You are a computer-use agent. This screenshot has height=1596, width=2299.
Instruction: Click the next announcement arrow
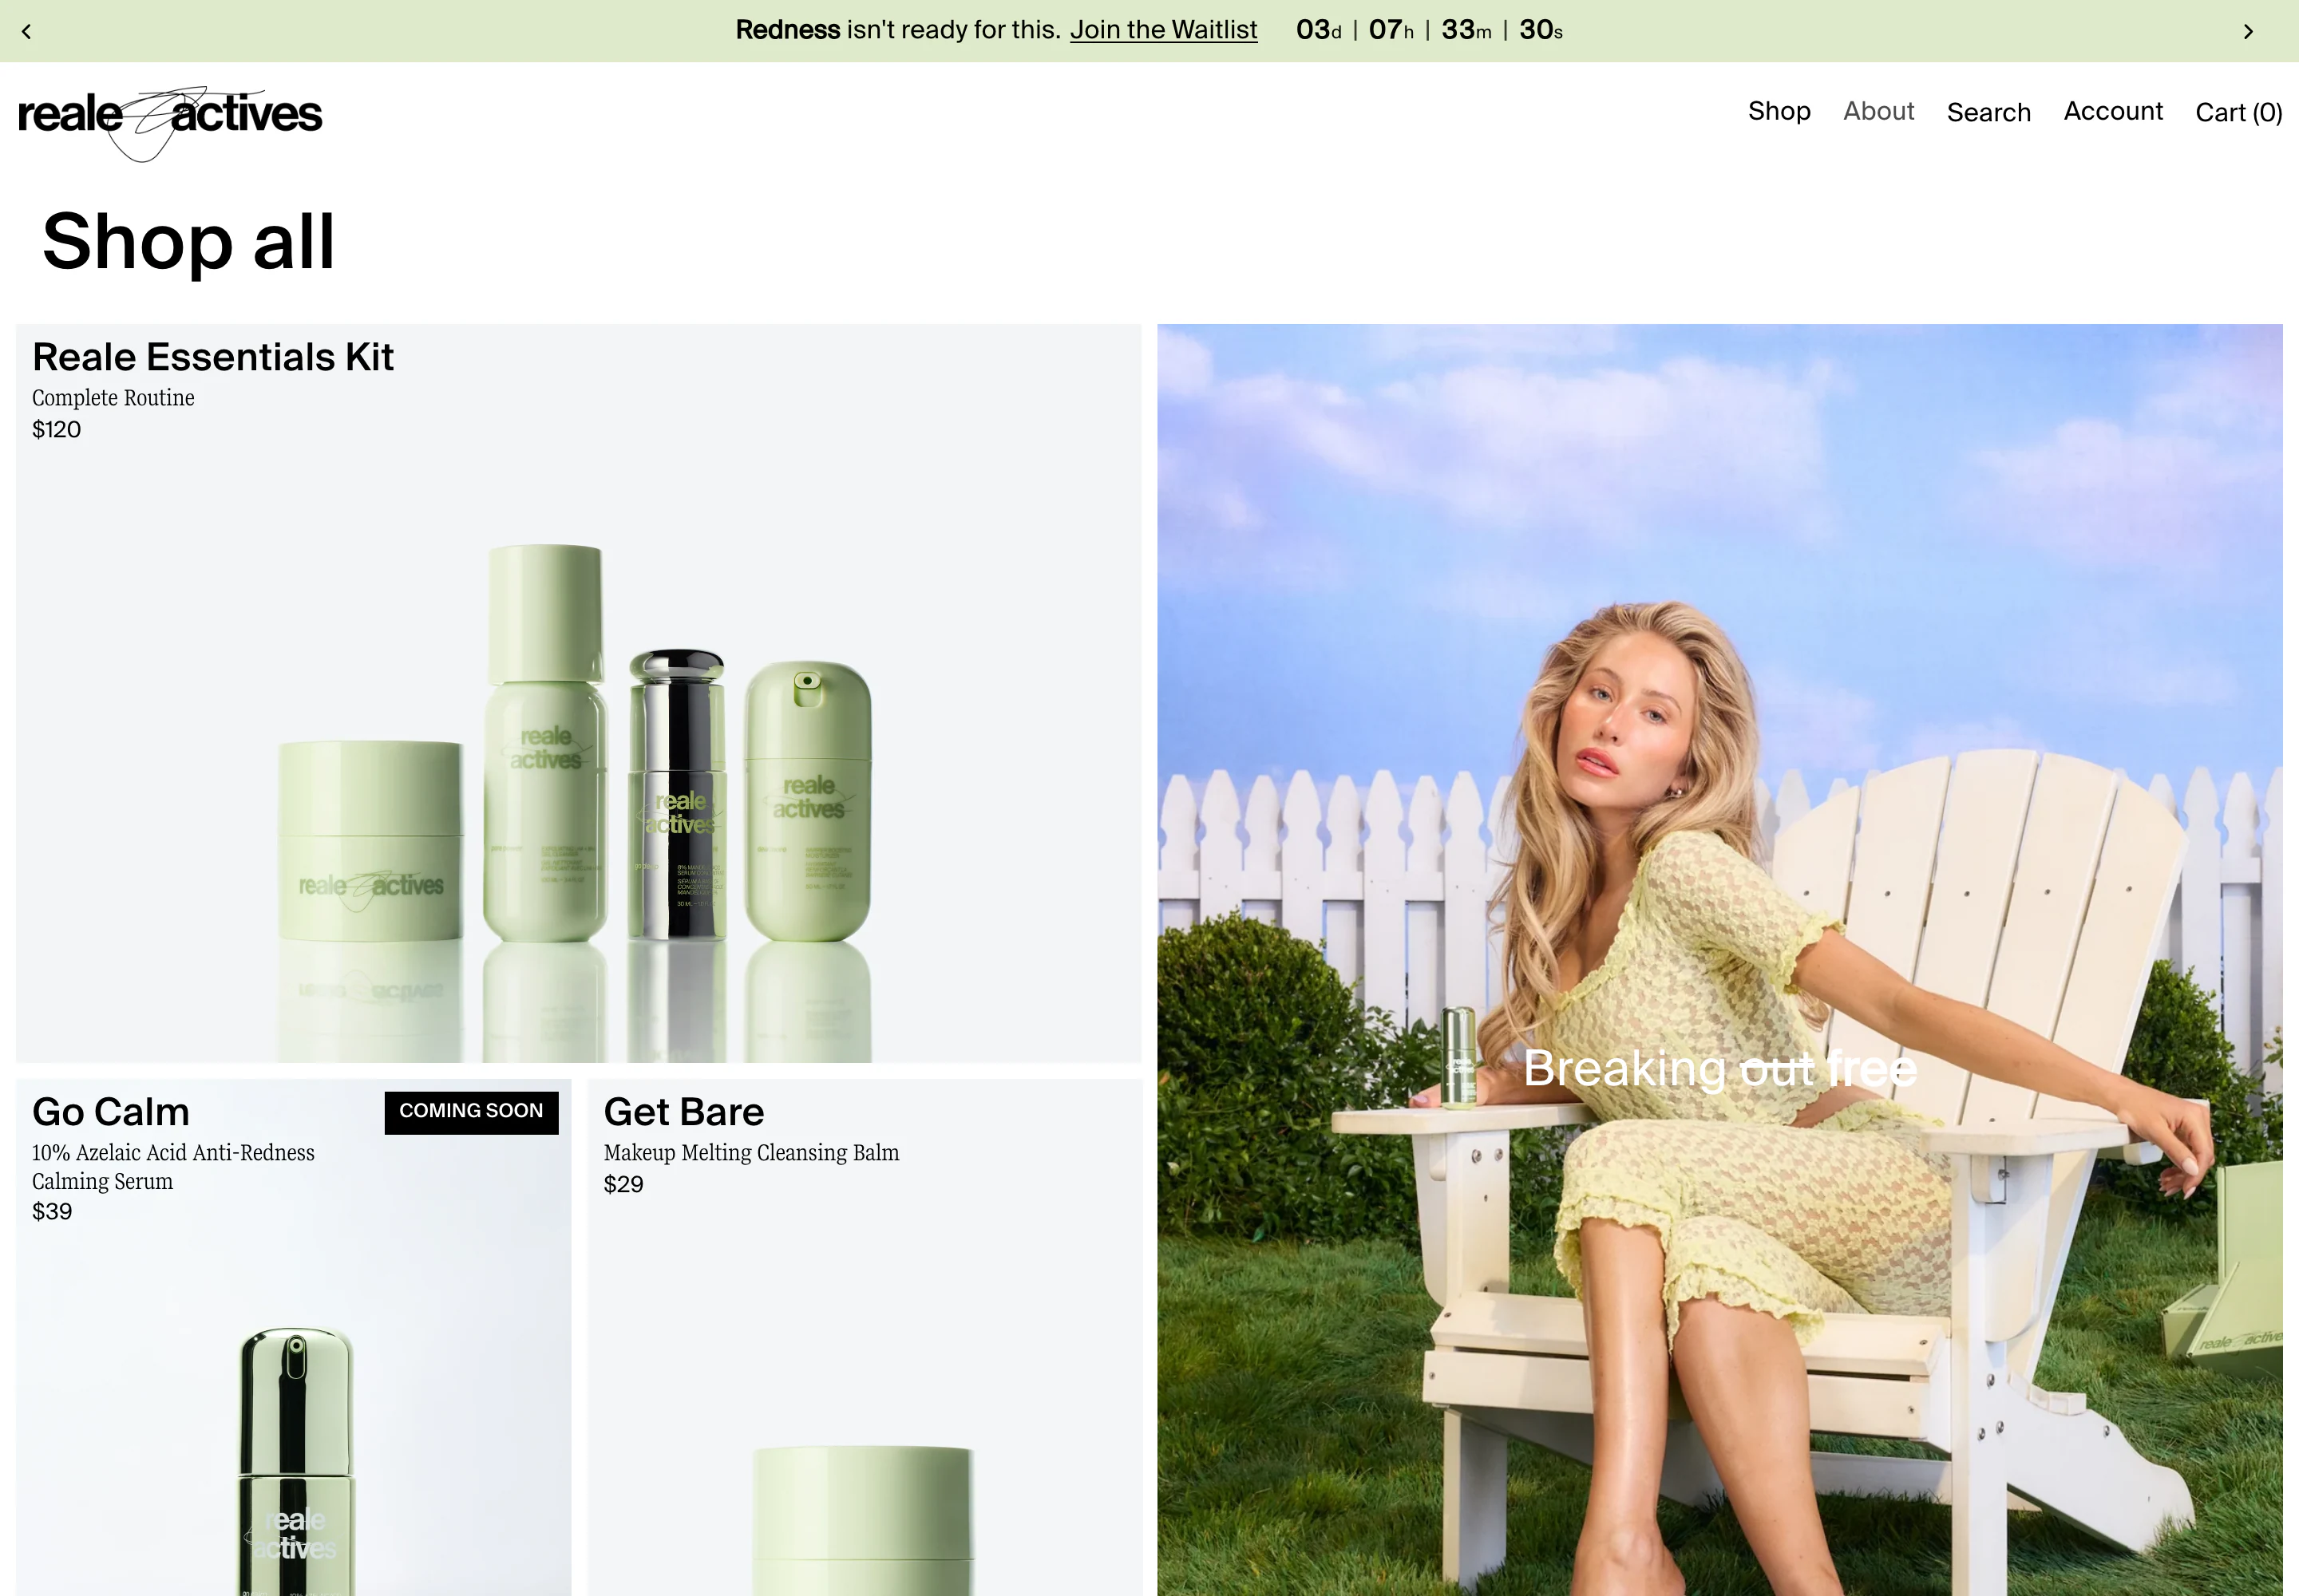2248,31
